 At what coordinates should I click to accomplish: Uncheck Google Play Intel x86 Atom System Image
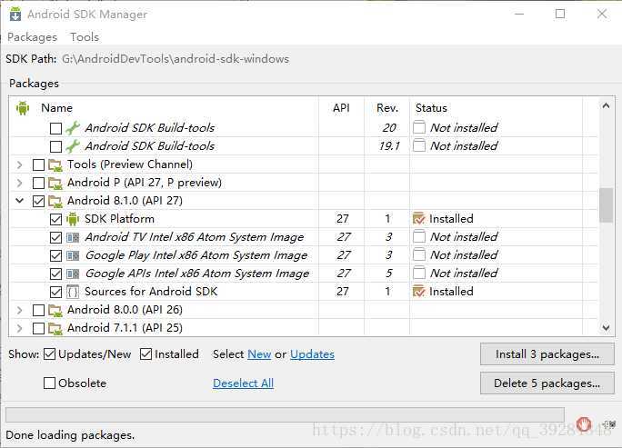56,255
